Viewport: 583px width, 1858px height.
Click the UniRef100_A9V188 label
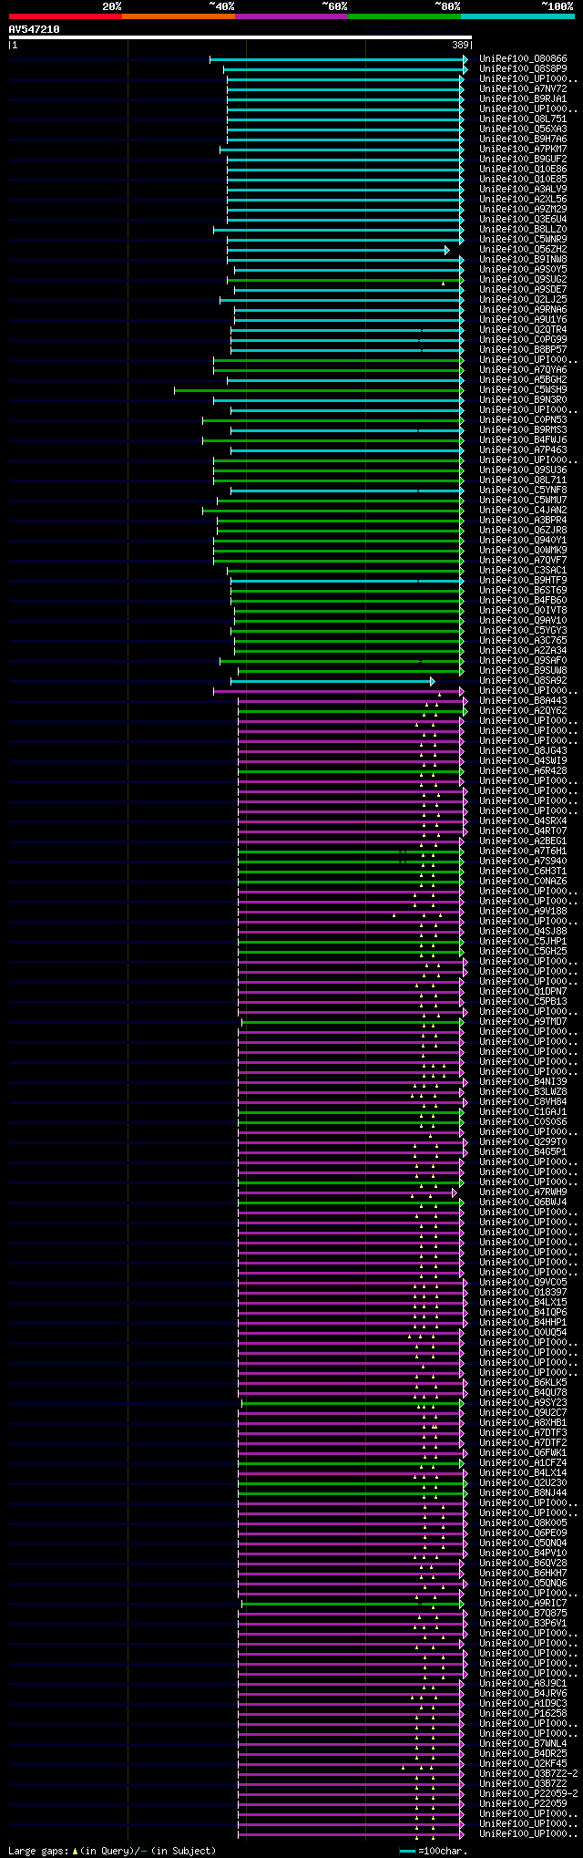pyautogui.click(x=523, y=912)
